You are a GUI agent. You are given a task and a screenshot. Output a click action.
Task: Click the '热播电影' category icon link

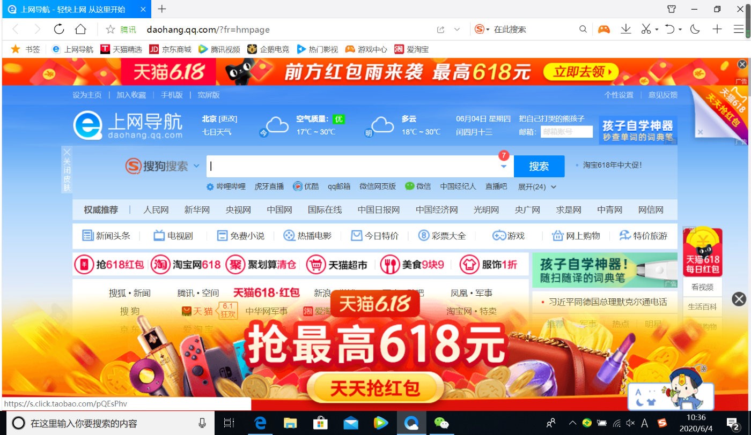(308, 236)
